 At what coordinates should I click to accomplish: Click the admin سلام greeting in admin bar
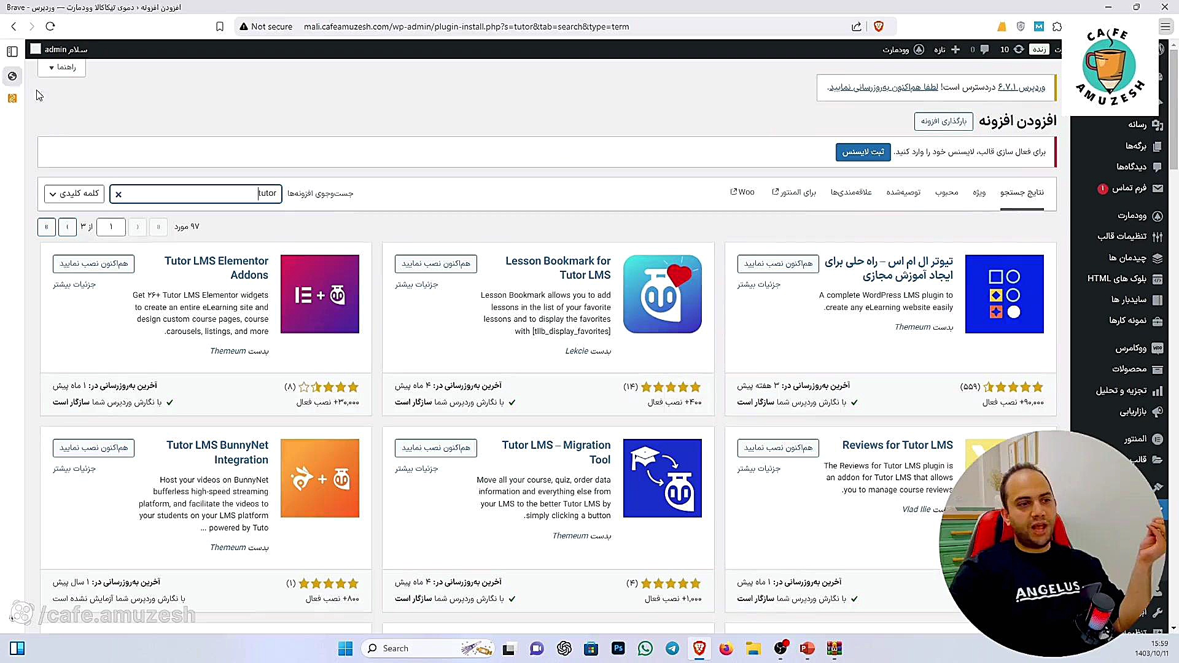tap(60, 49)
